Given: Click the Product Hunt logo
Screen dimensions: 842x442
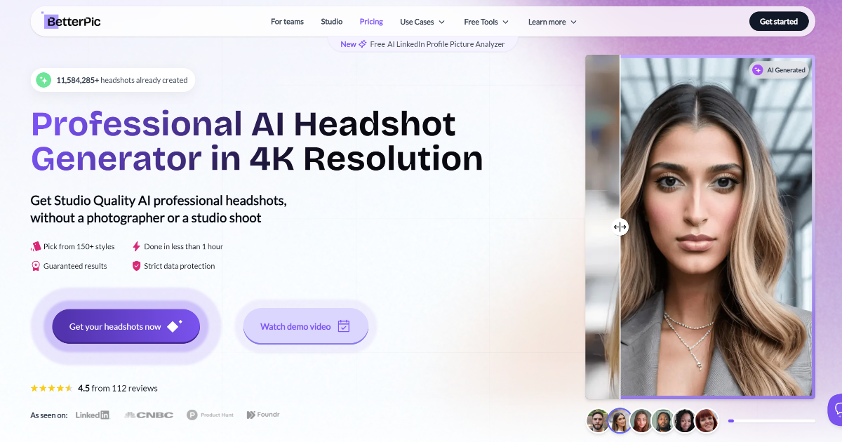Looking at the screenshot, I should click(209, 415).
